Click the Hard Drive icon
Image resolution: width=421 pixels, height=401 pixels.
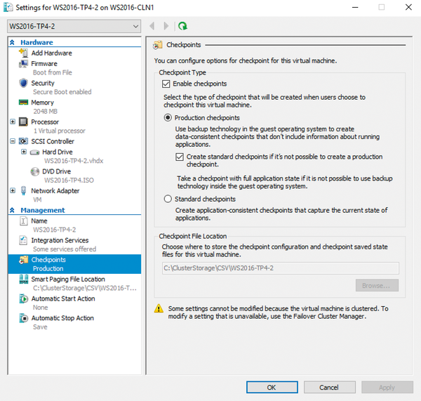coord(34,152)
